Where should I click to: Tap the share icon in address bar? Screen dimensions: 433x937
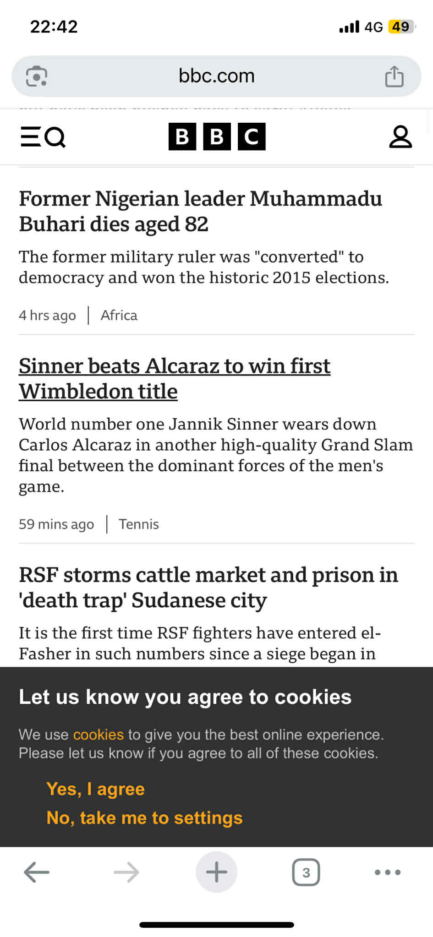(394, 76)
